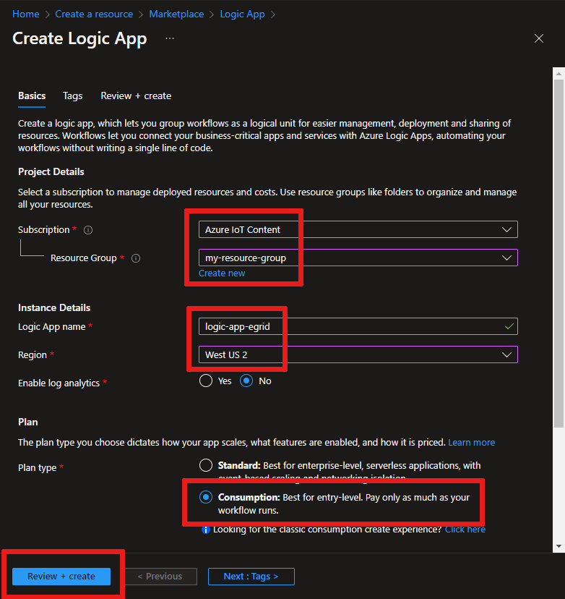Click the Next : Tags button
The height and width of the screenshot is (599, 565).
click(251, 577)
